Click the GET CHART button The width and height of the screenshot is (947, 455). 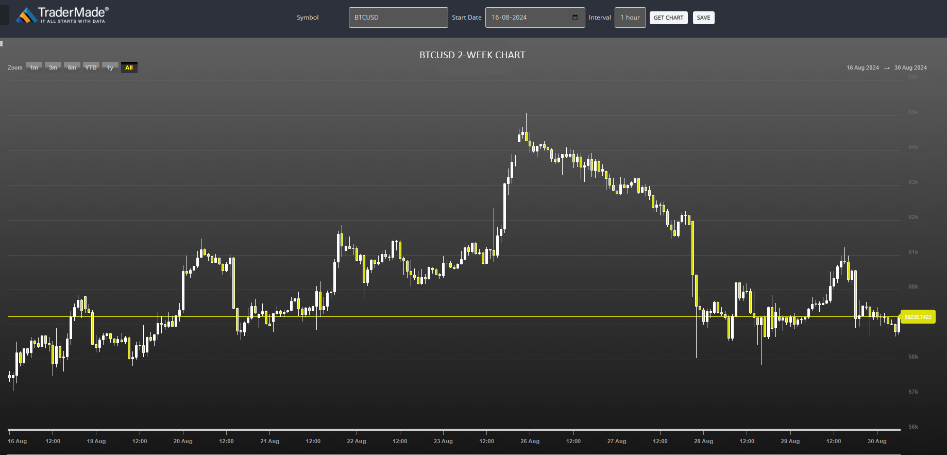668,18
